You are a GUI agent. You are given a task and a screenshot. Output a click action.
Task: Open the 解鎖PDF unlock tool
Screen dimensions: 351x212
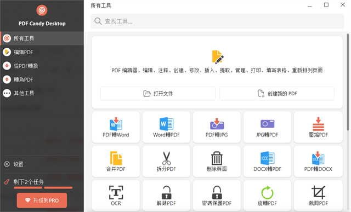pos(166,196)
